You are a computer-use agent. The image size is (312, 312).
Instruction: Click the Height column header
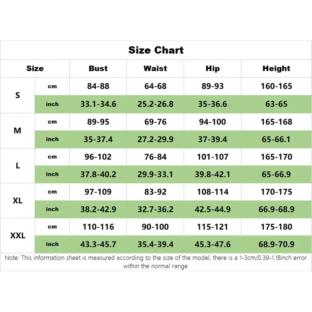point(276,69)
